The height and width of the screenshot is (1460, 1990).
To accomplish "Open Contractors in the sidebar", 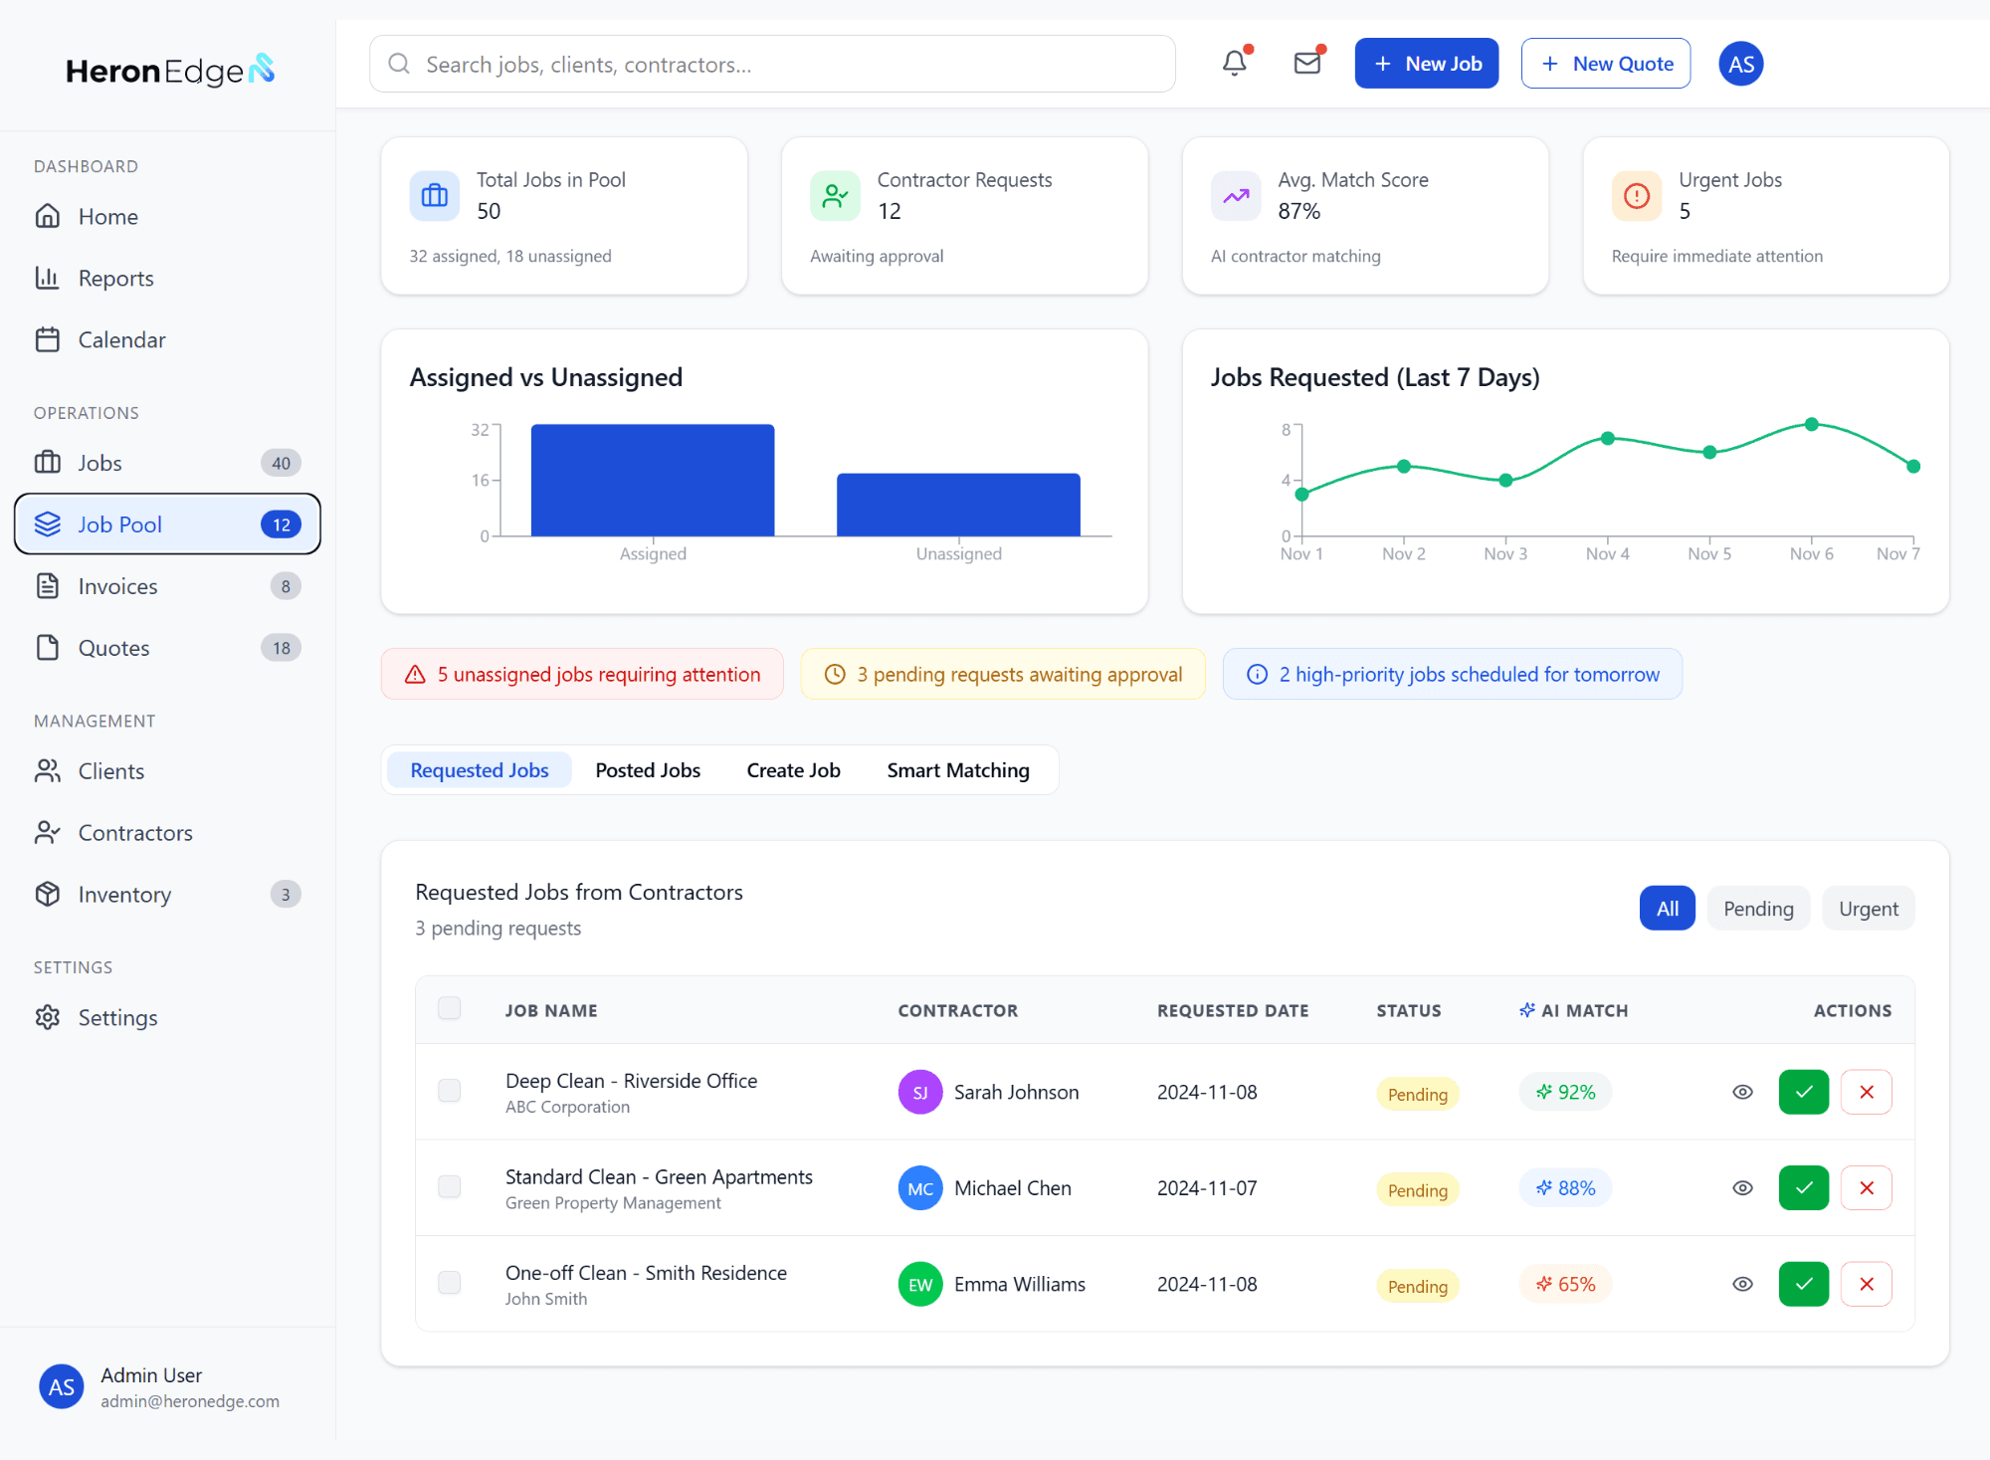I will coord(167,833).
